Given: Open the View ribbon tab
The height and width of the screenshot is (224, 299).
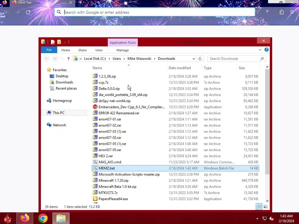Looking at the screenshot, I should tap(99, 50).
